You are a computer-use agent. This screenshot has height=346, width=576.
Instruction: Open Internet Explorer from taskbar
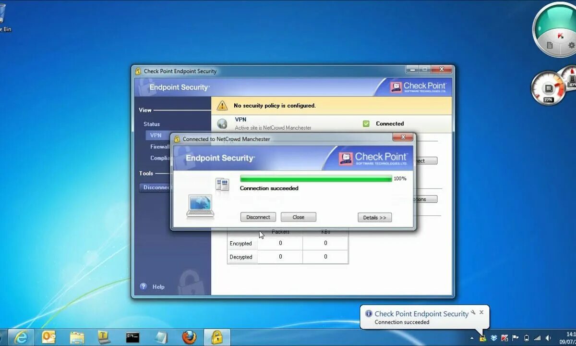[21, 337]
